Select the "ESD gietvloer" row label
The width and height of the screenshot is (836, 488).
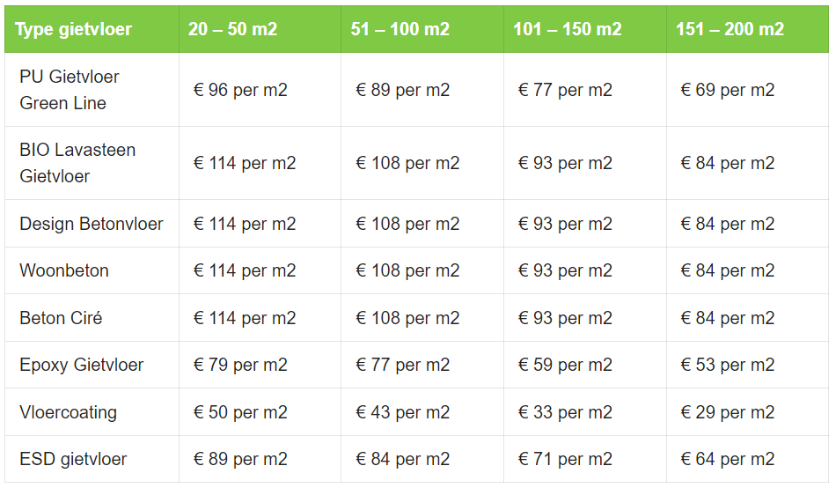[x=73, y=459]
